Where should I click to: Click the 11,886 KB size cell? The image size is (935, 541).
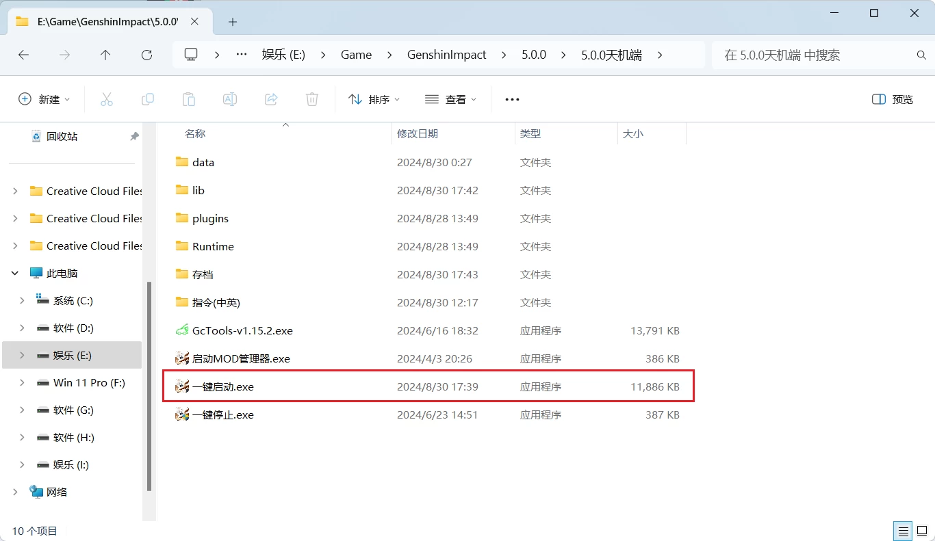(x=655, y=386)
